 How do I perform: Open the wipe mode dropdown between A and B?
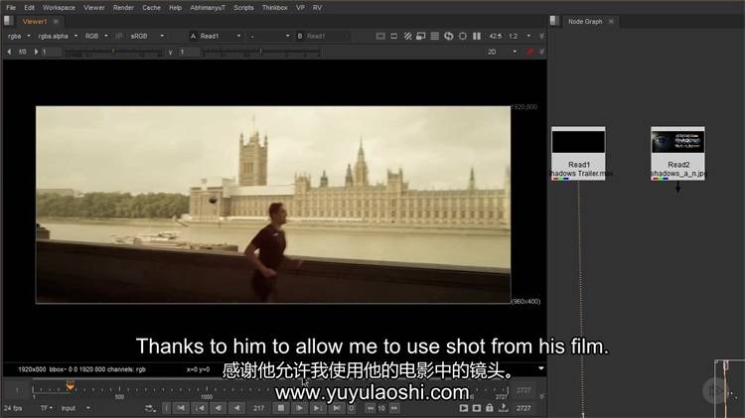(x=269, y=36)
